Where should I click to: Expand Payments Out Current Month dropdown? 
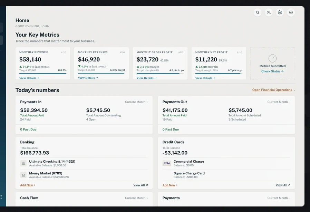tap(279, 102)
